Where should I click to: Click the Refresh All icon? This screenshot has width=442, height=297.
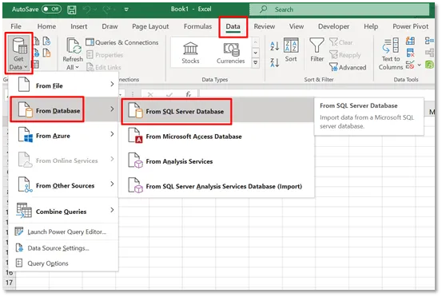pyautogui.click(x=74, y=46)
